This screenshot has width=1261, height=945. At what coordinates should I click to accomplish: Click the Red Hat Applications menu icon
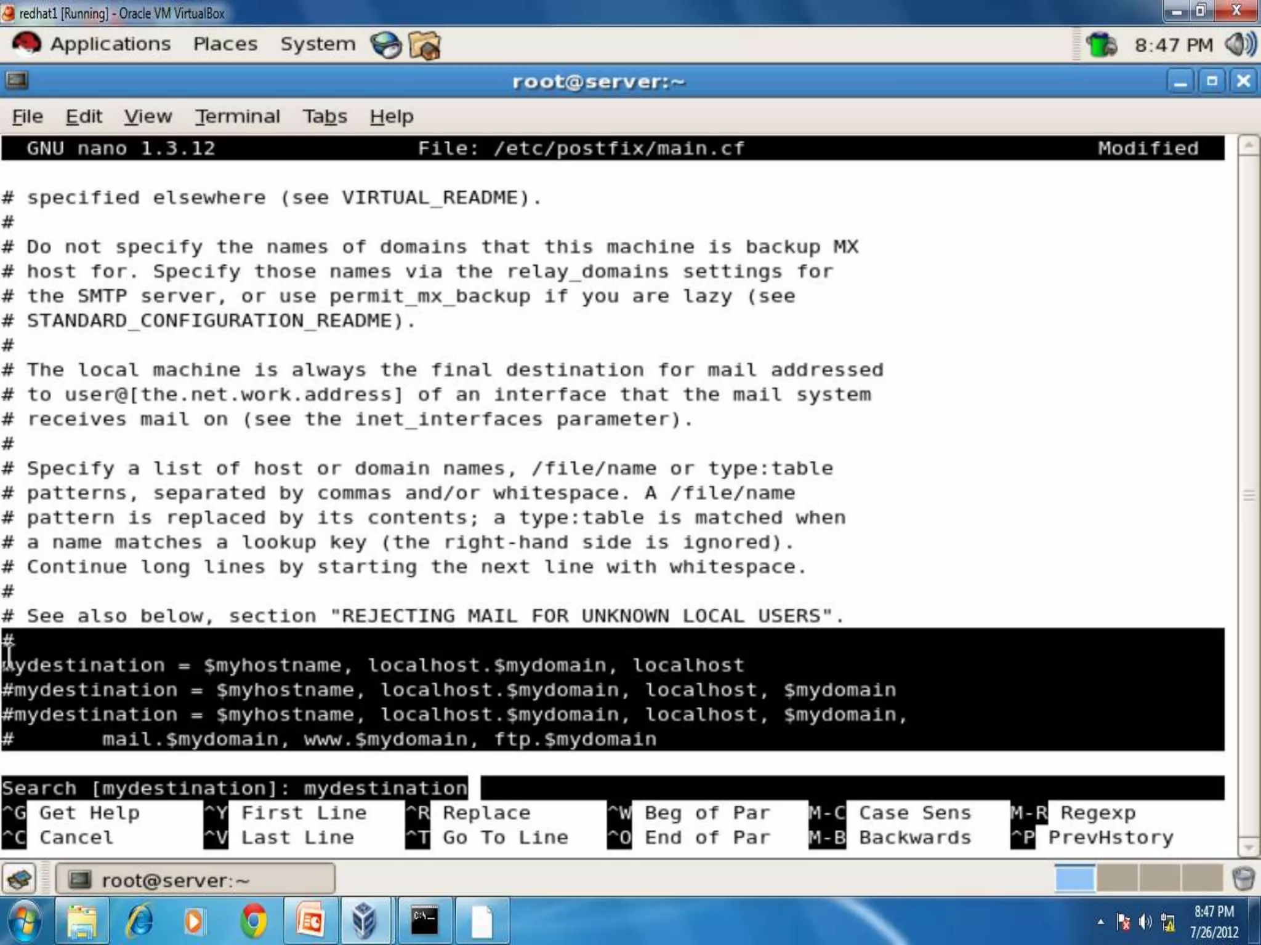[x=26, y=44]
